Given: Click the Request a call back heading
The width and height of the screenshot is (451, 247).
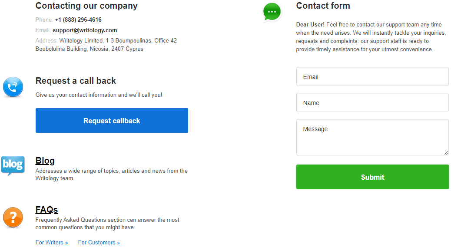Looking at the screenshot, I should tap(76, 81).
